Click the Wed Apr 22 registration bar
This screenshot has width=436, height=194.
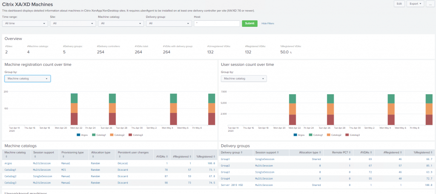[x=74, y=109]
